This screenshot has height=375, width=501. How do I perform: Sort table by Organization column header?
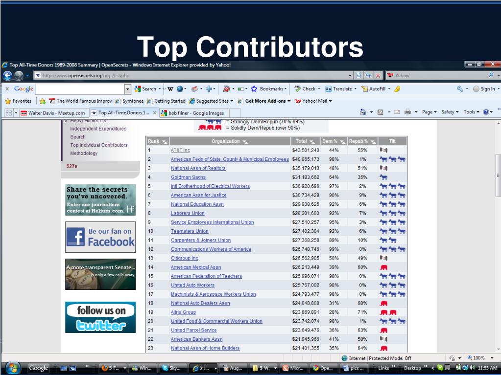click(229, 141)
